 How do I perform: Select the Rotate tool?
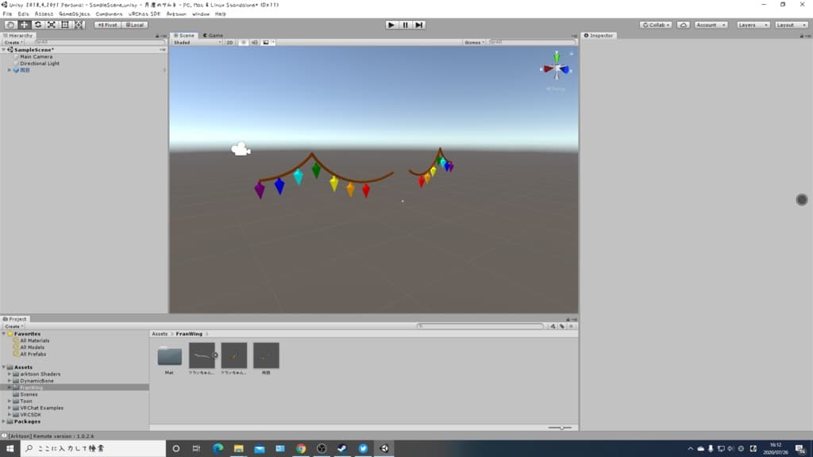(38, 25)
